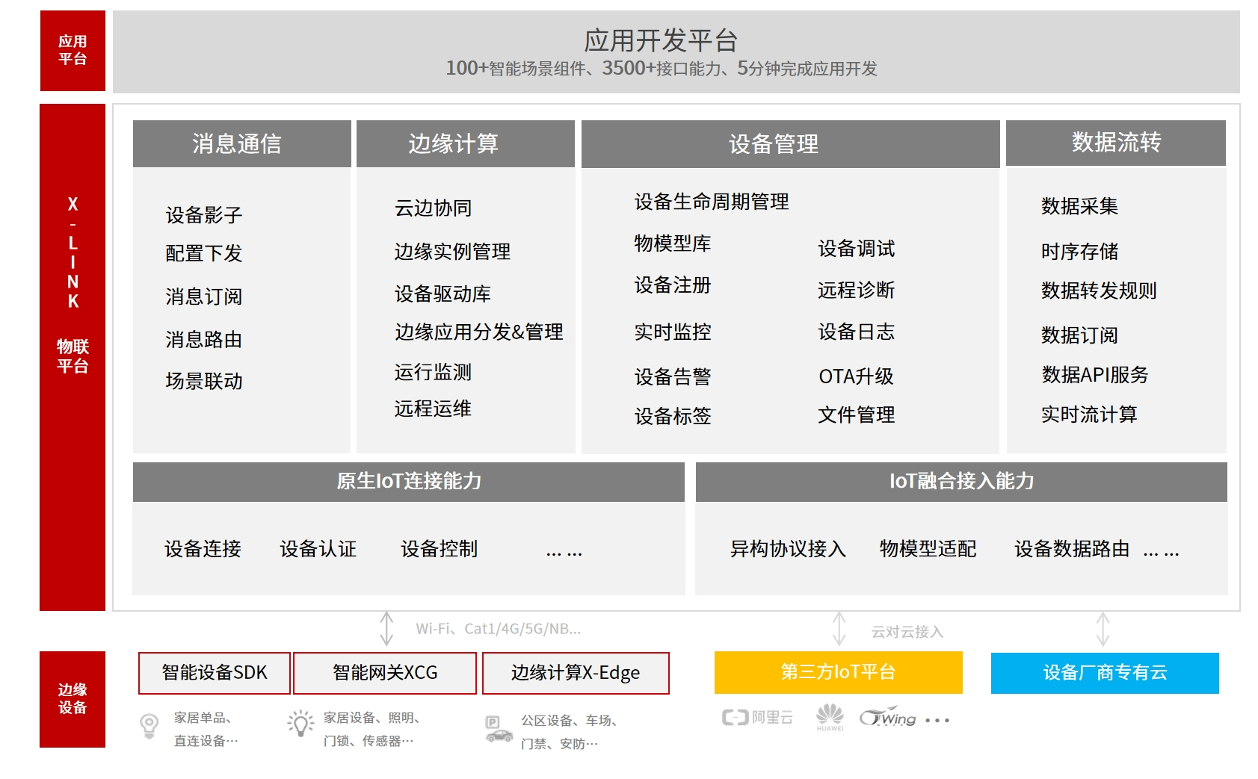Select the 智能网关XCG box
Viewport: 1258px width, 779px height.
pos(385,673)
